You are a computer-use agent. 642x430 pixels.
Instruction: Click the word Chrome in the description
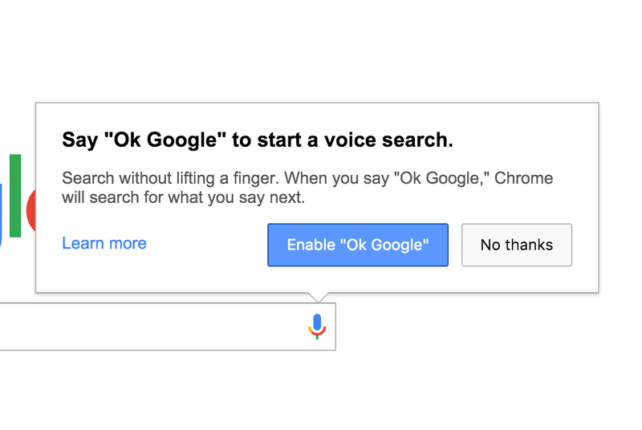[x=523, y=178]
